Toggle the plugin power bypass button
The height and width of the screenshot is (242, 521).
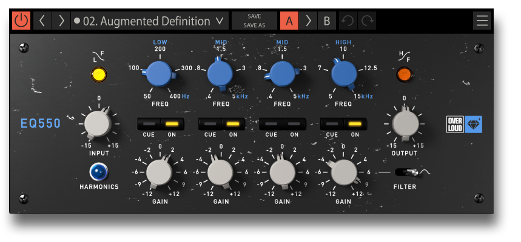[21, 21]
